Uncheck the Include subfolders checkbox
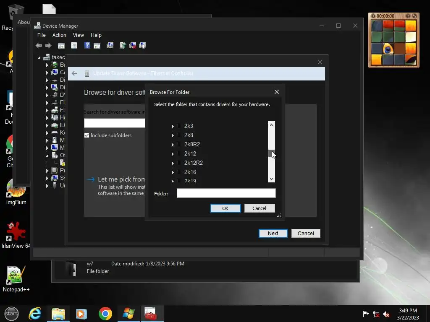Viewport: 430px width, 322px height. 87,135
